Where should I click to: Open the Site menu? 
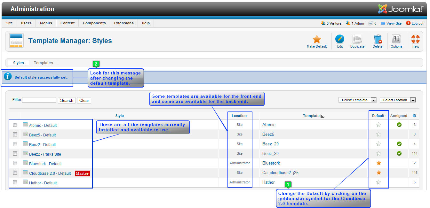(10, 23)
